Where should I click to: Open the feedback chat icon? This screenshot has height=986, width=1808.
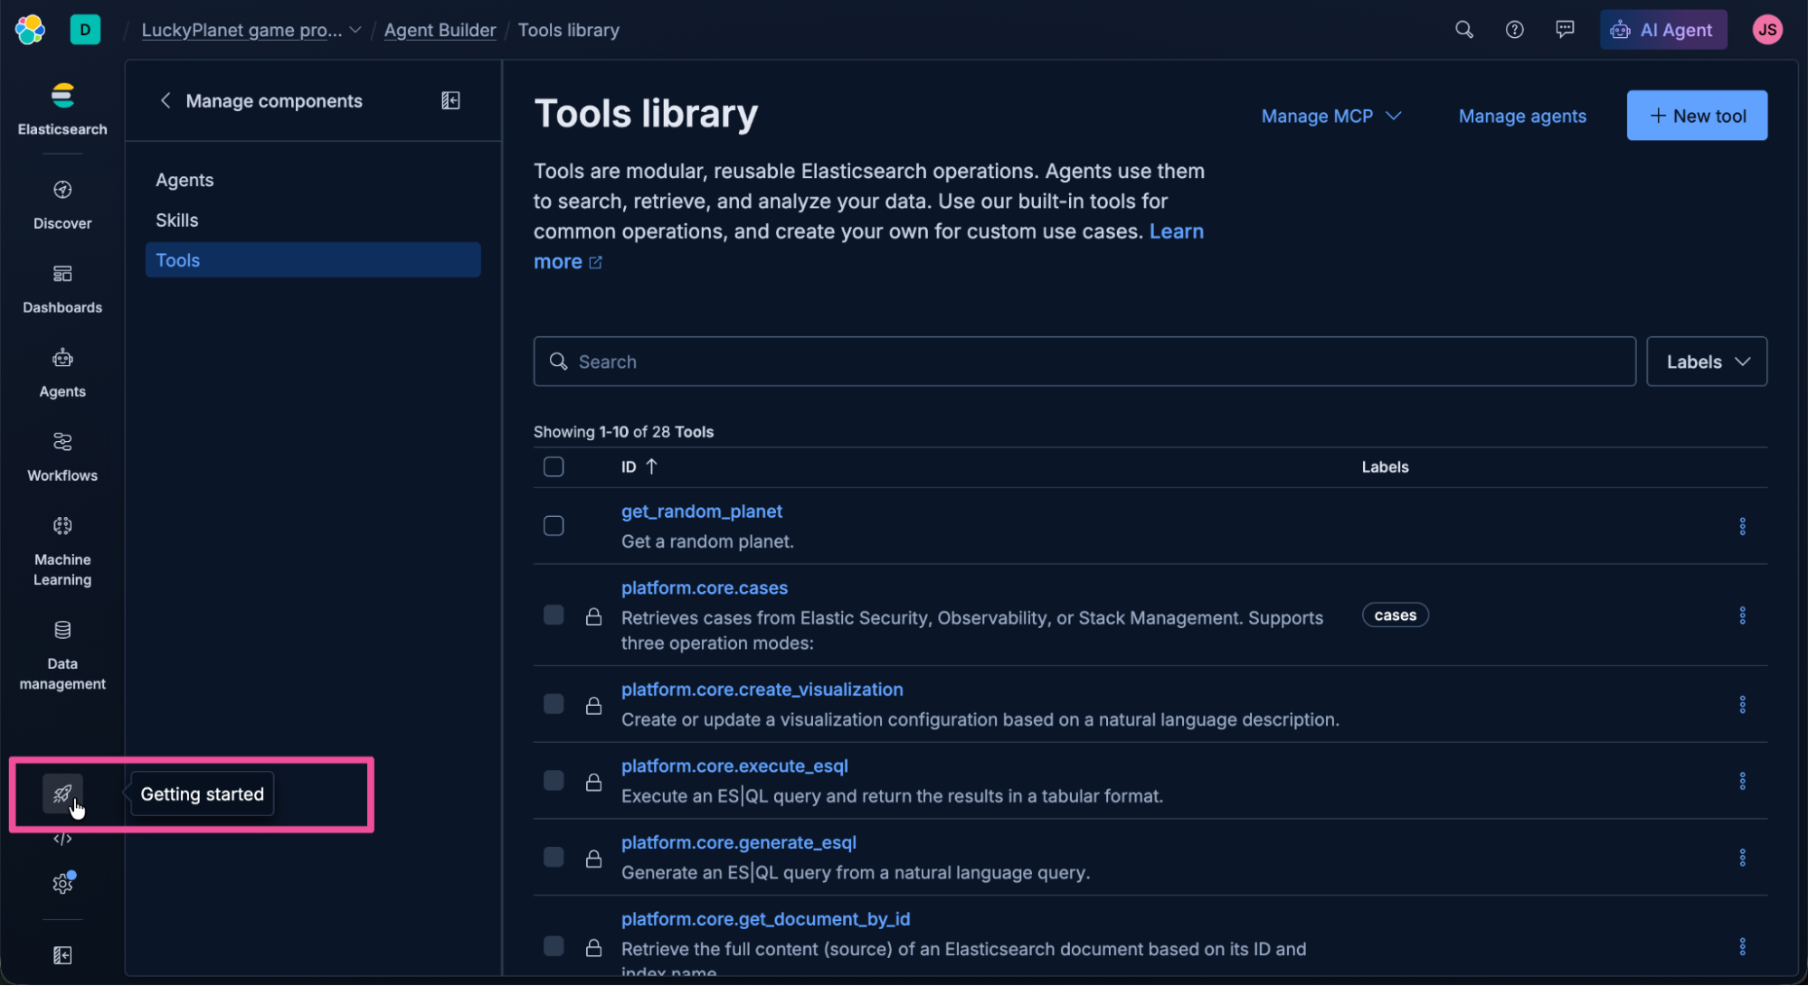click(1565, 30)
